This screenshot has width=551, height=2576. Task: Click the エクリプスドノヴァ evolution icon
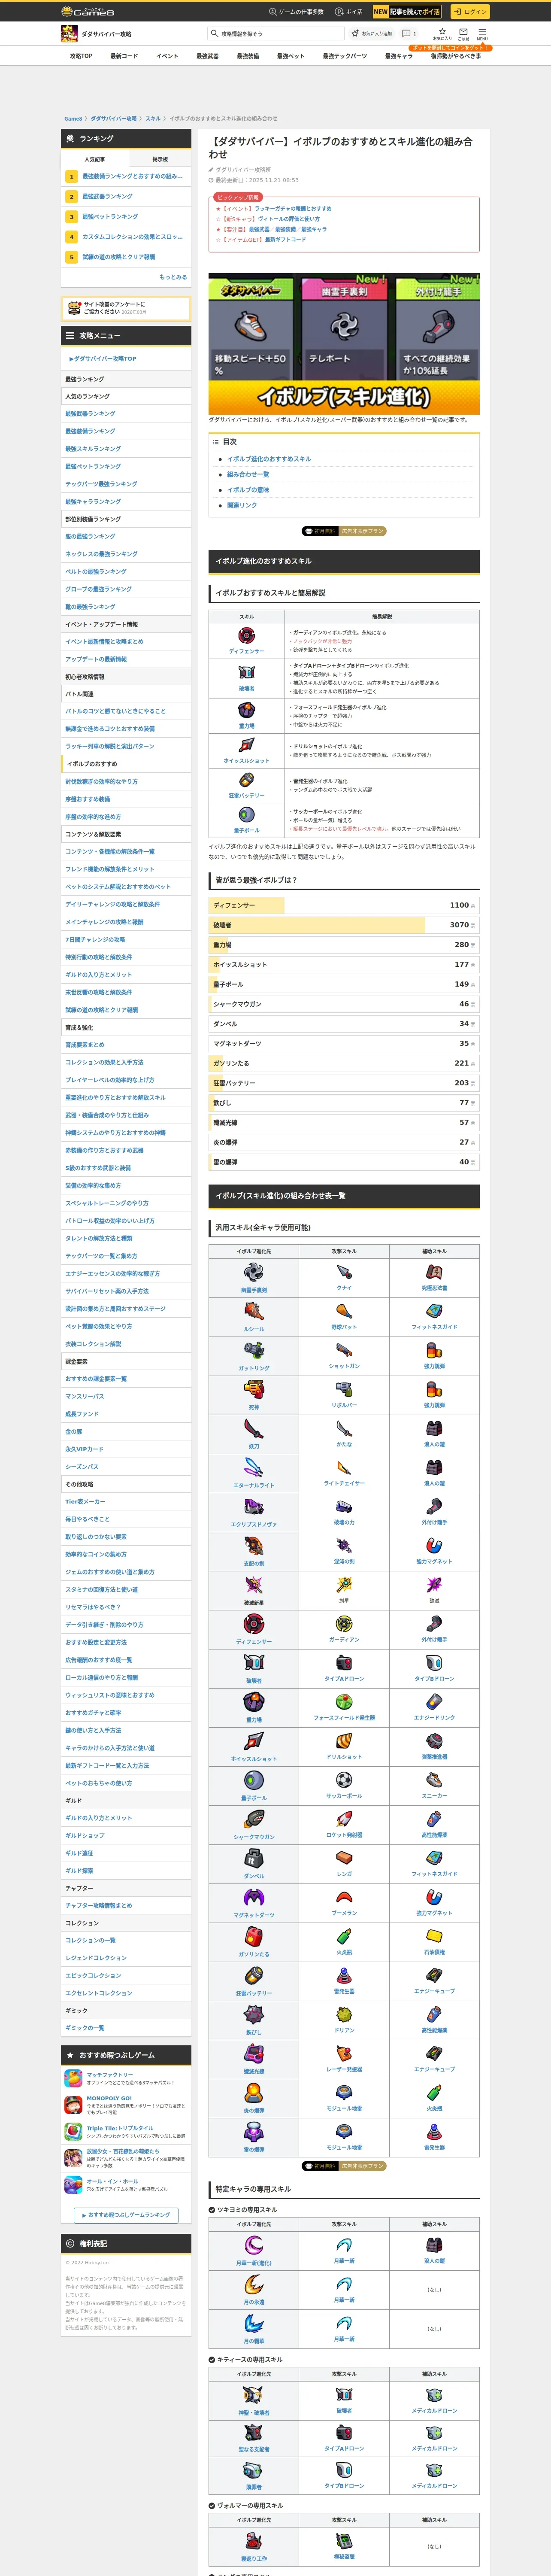click(x=253, y=1506)
